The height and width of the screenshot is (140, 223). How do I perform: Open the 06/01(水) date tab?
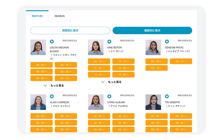[37, 16]
